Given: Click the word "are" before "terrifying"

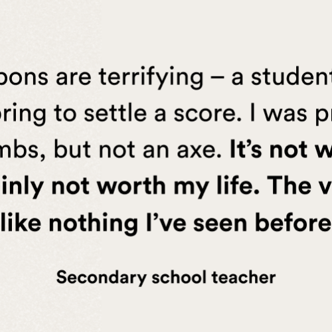Looking at the screenshot, I should click(74, 78).
